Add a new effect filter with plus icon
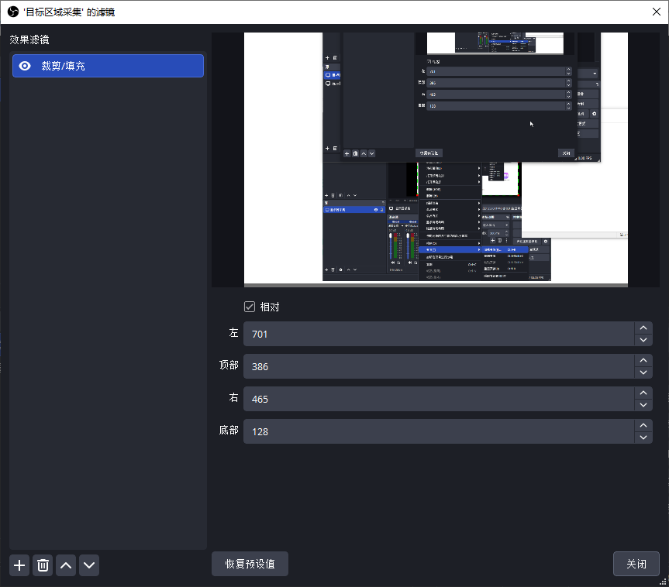Screen dimensions: 669x587 [19, 565]
